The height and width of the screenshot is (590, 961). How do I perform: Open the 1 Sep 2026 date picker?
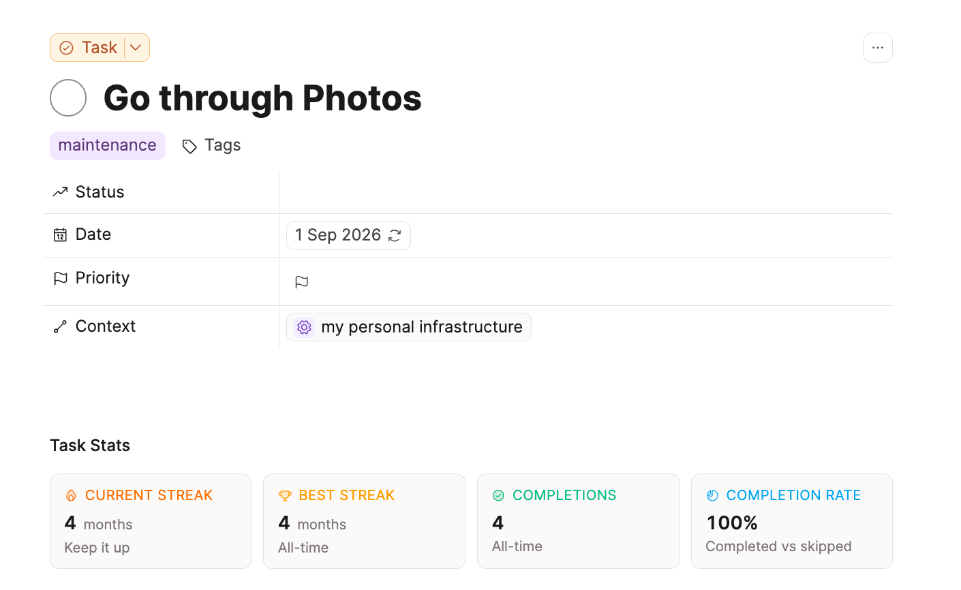pyautogui.click(x=348, y=236)
